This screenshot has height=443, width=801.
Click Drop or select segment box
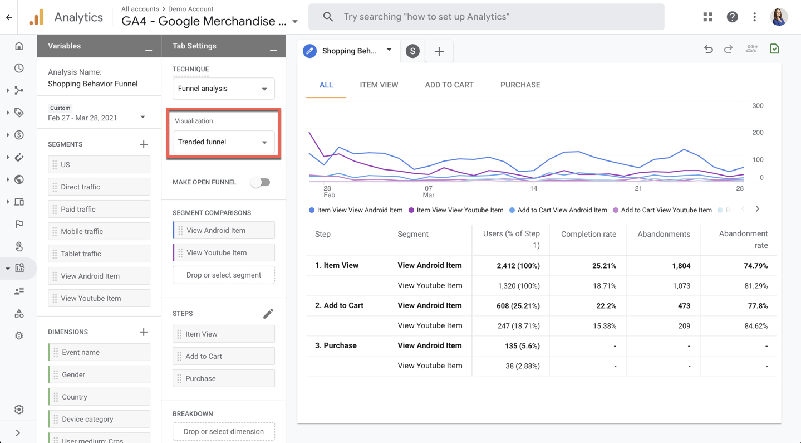pyautogui.click(x=224, y=275)
